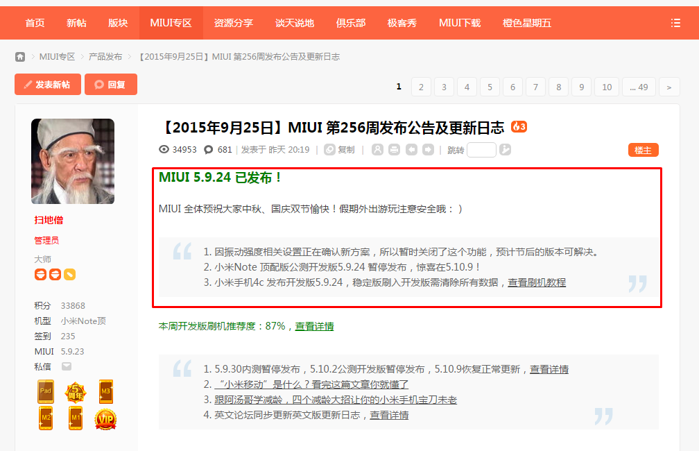Viewport: 699px width, 451px height.
Task: Open 查看详情 after 英文版更新日志
Action: [x=389, y=415]
